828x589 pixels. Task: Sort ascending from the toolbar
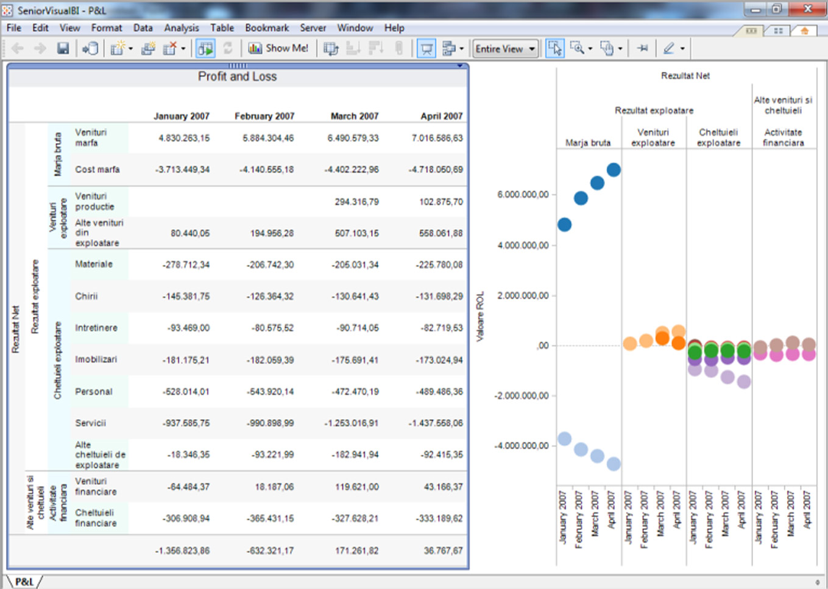tap(353, 48)
